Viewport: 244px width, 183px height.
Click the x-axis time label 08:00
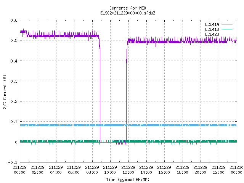pos(92,172)
